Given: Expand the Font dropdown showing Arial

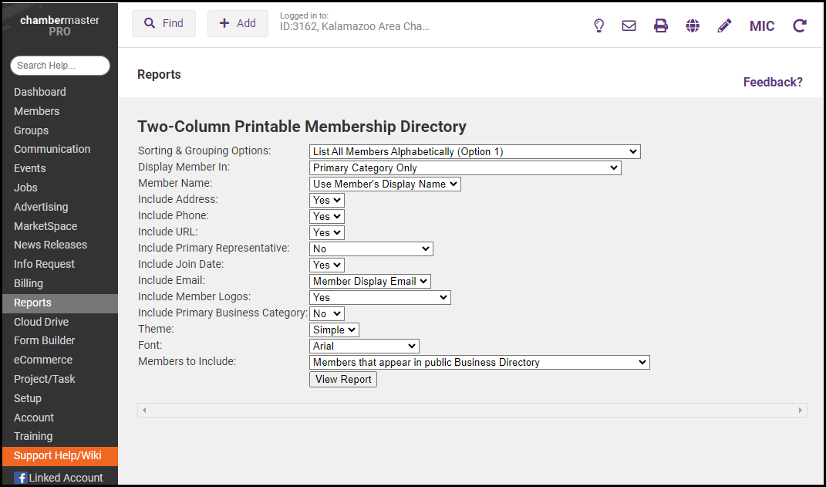Looking at the screenshot, I should click(364, 347).
